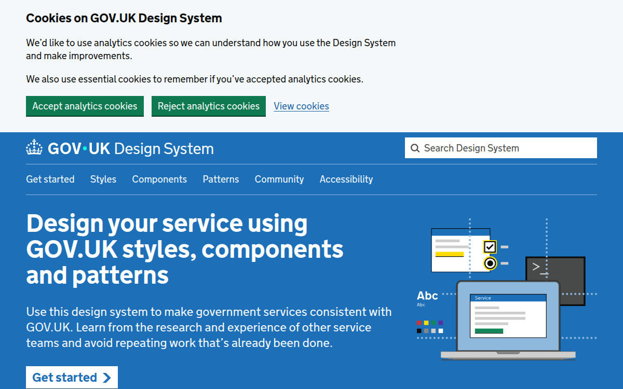Click the Service header in laptop screen

(x=508, y=298)
